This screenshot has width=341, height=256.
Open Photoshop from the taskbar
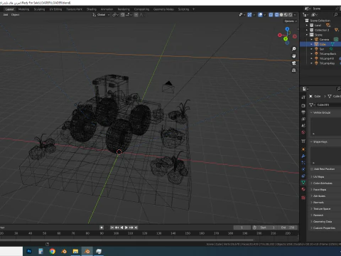coord(29,251)
